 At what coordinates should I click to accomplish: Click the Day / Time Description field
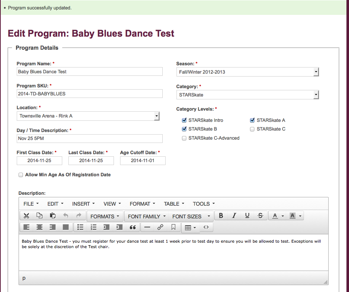click(90, 139)
